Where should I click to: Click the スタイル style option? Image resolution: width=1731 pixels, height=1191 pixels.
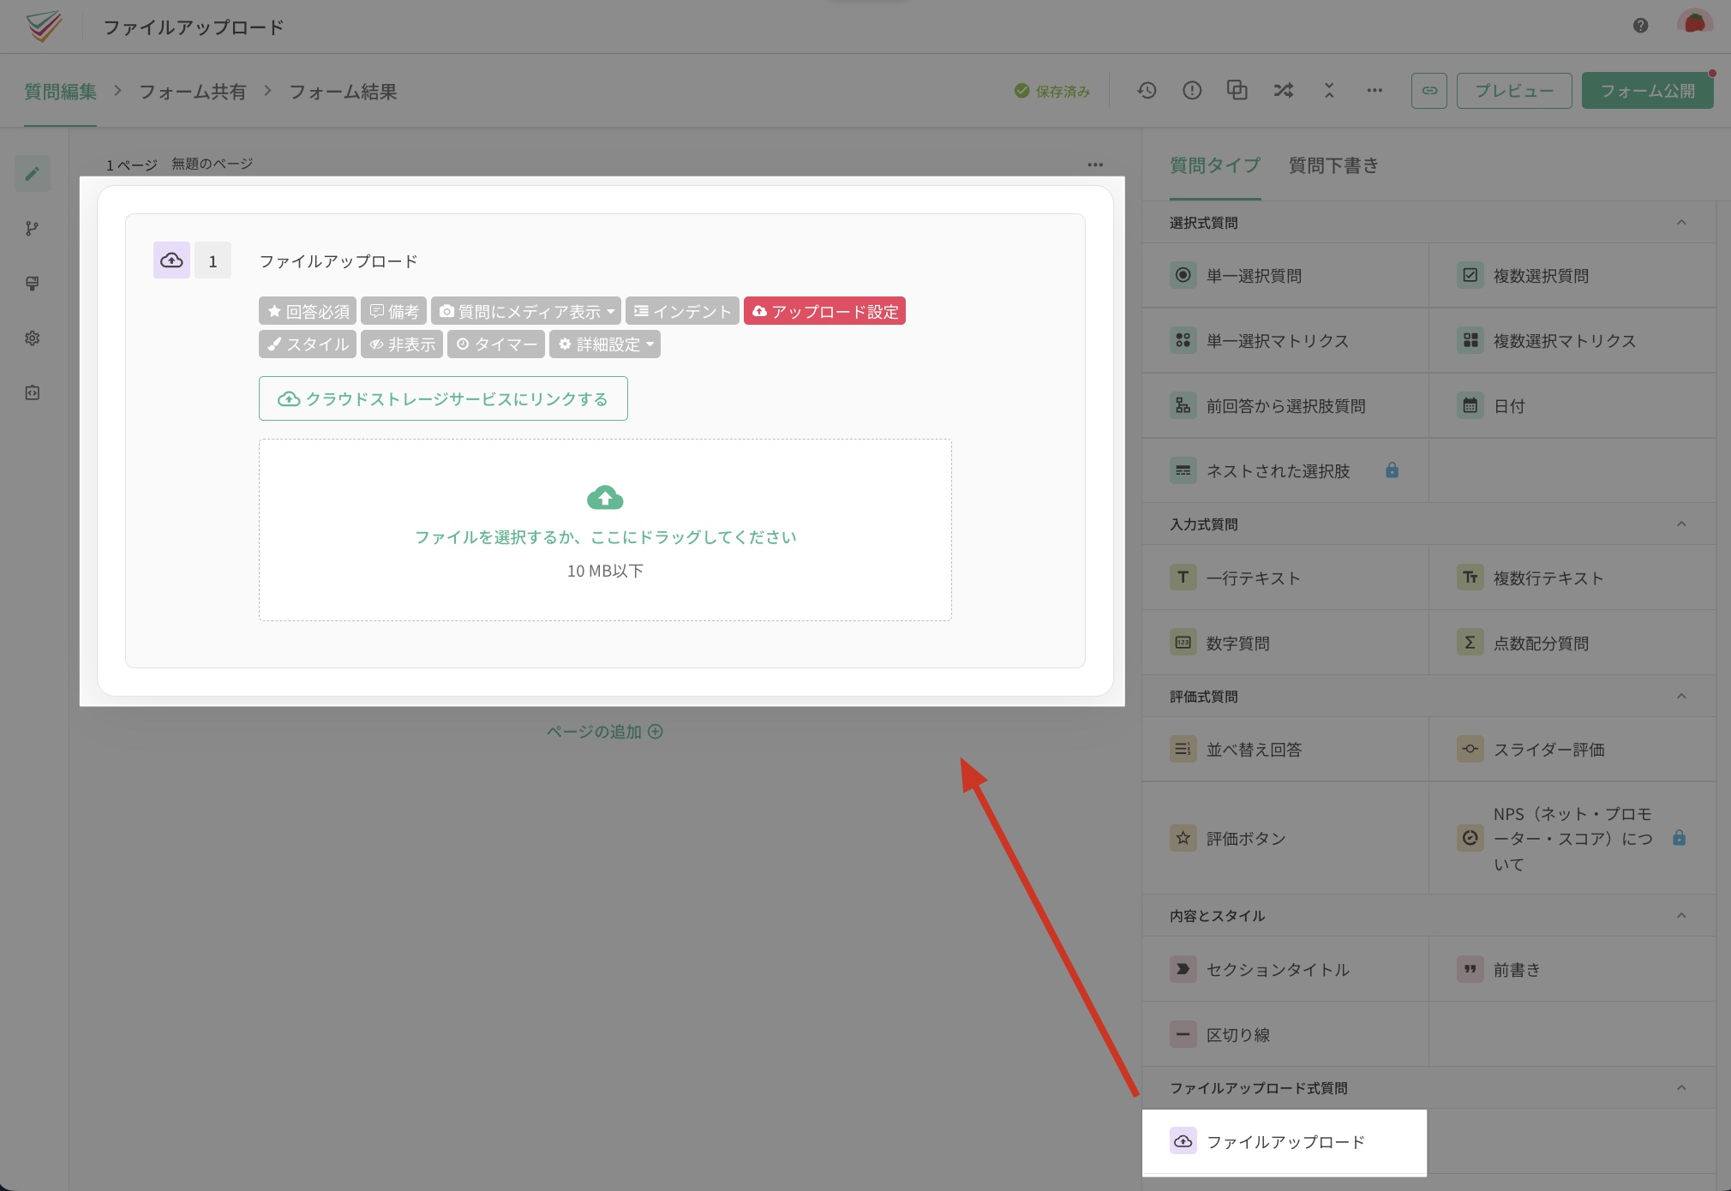coord(308,344)
